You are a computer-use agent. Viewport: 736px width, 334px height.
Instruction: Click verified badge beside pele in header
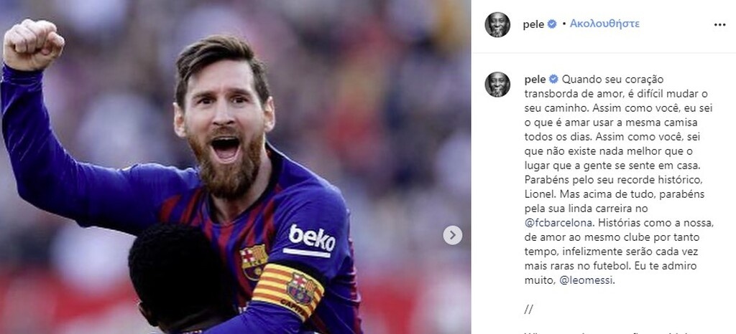click(552, 24)
